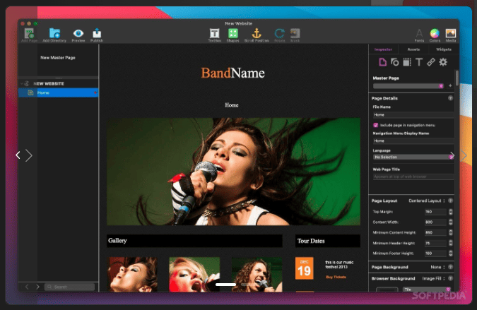
Task: Toggle Include page in navigation menu checkbox
Action: pos(376,125)
